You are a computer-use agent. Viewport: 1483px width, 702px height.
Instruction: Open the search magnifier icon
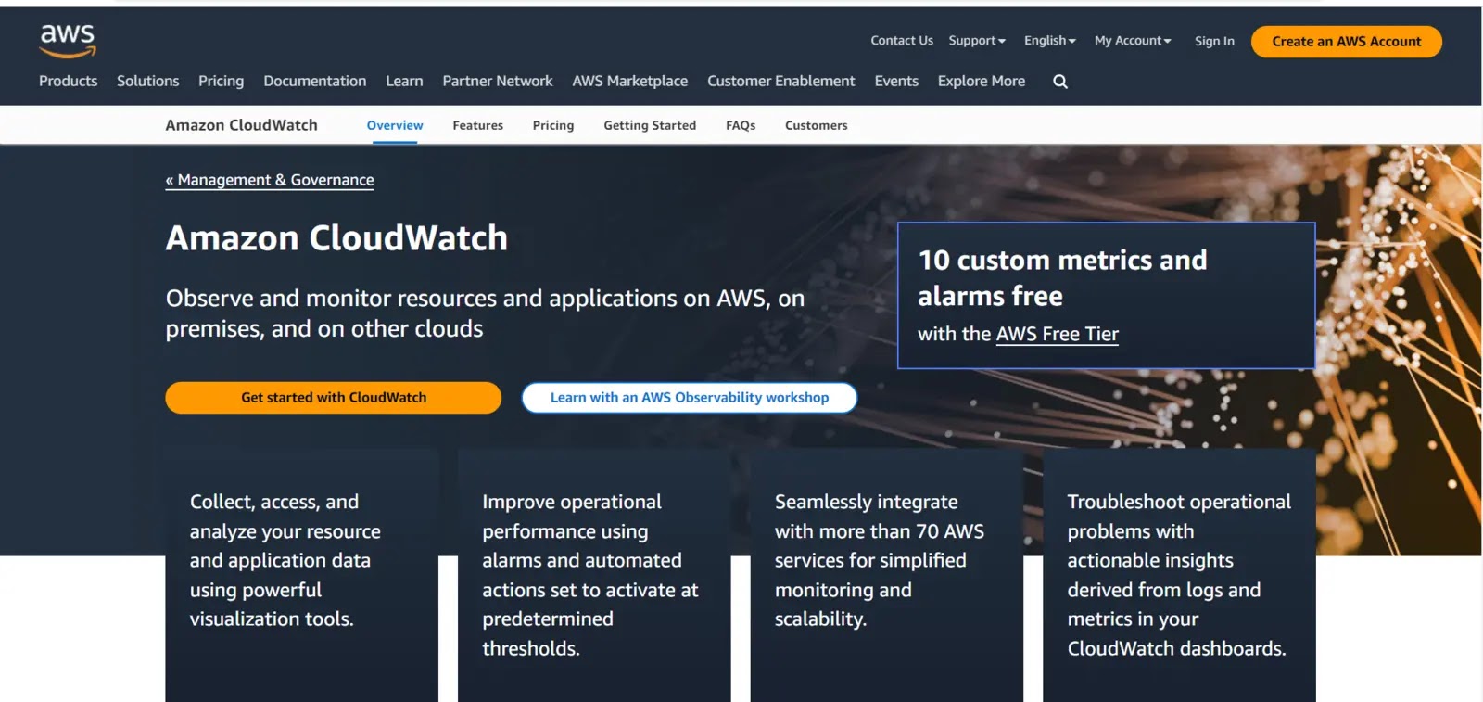click(x=1060, y=82)
